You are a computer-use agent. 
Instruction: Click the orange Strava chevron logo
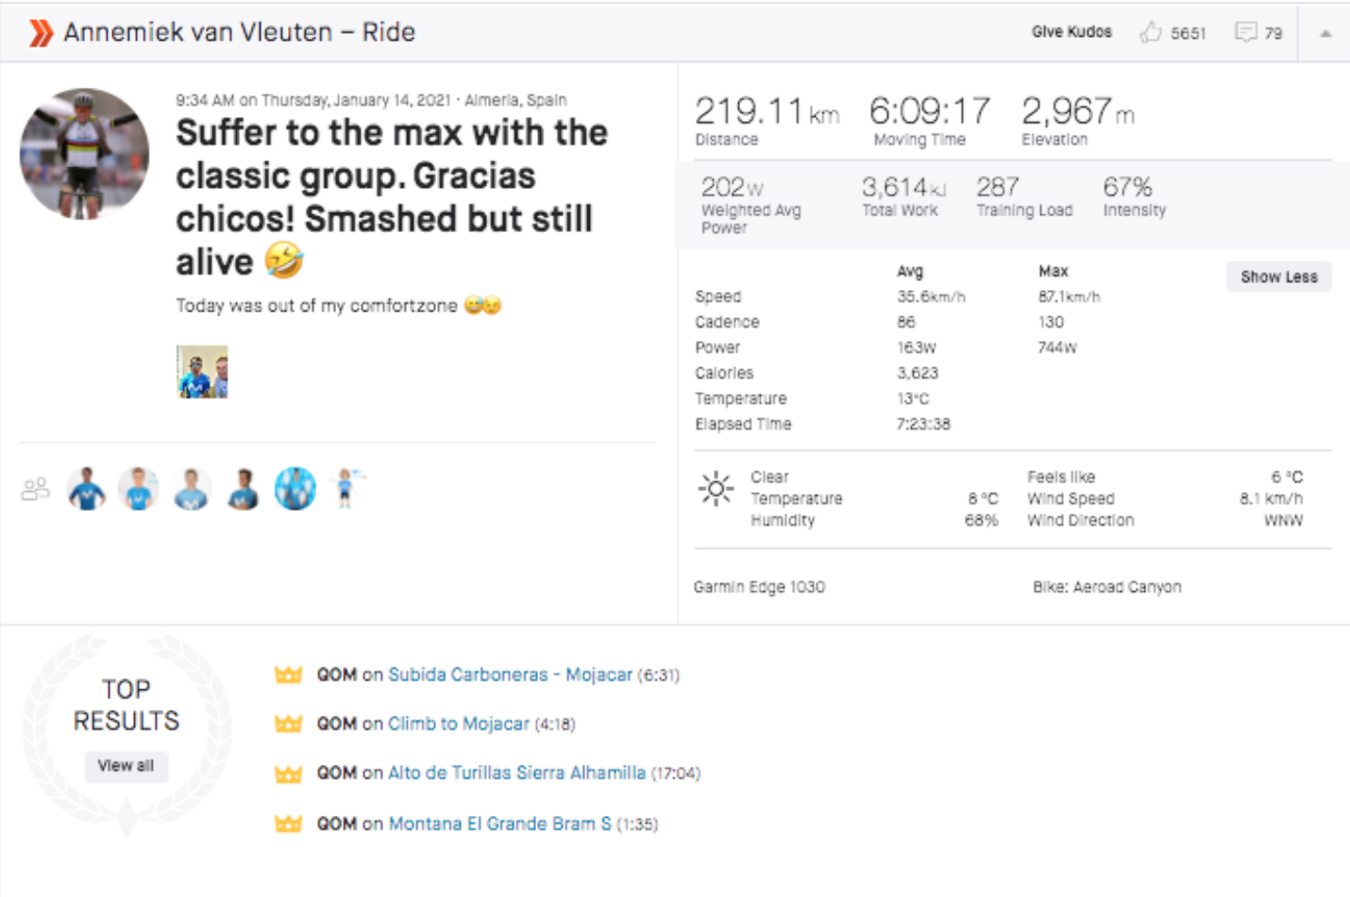click(x=41, y=33)
